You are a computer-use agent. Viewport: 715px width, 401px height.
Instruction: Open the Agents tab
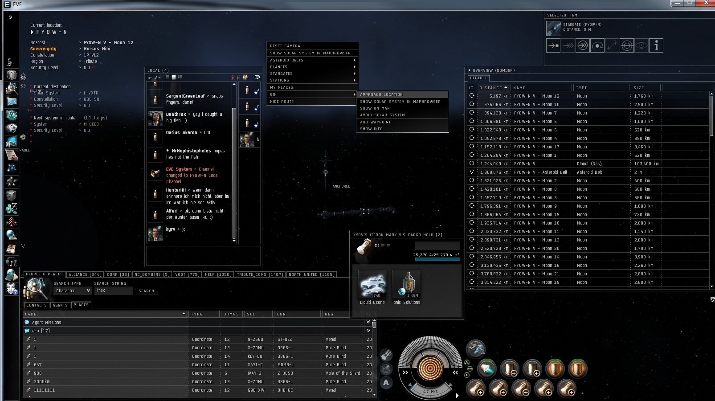pyautogui.click(x=60, y=305)
